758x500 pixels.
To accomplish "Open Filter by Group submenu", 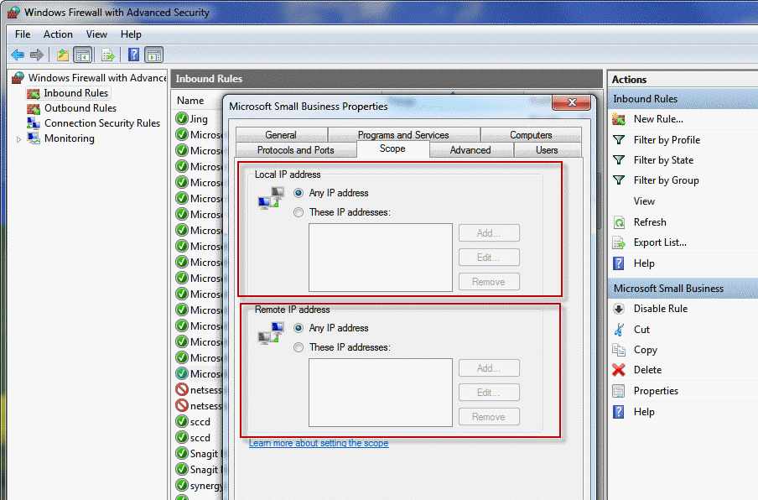I will [x=666, y=180].
